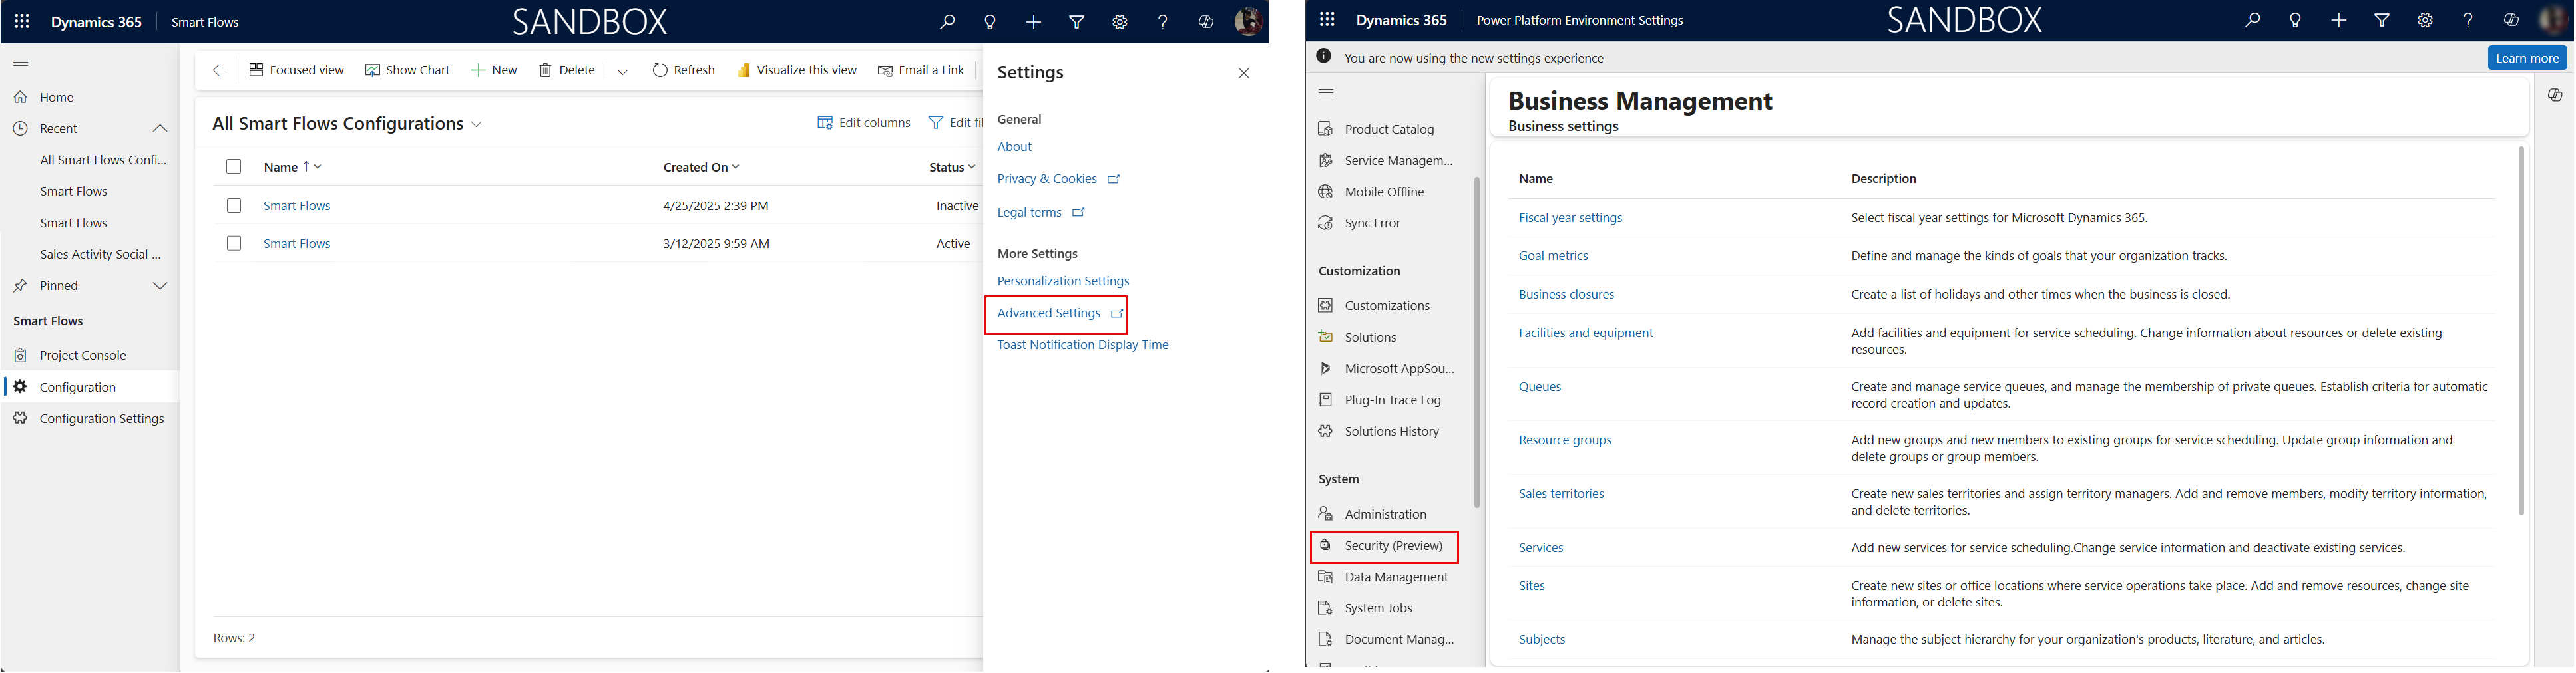
Task: Open the Show Chart command
Action: 407,70
